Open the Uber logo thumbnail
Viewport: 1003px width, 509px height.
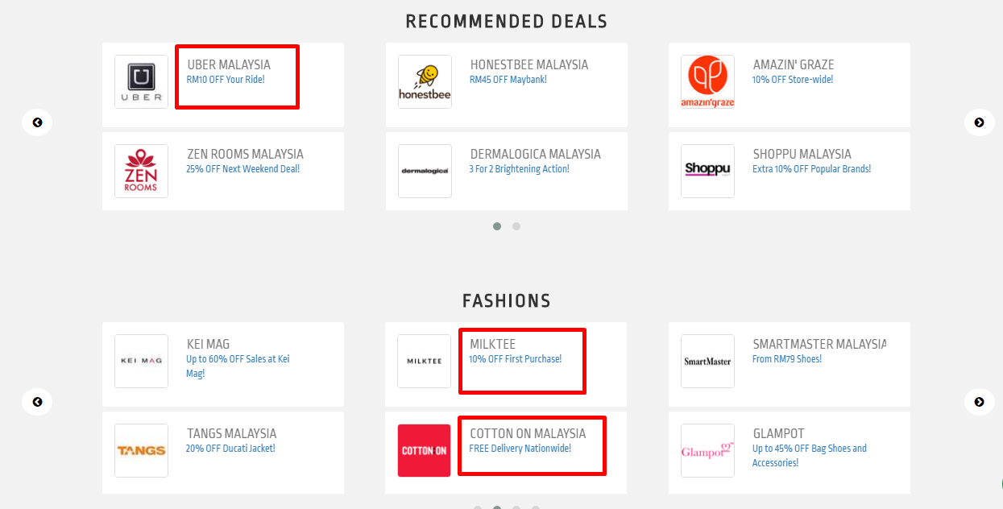coord(142,82)
